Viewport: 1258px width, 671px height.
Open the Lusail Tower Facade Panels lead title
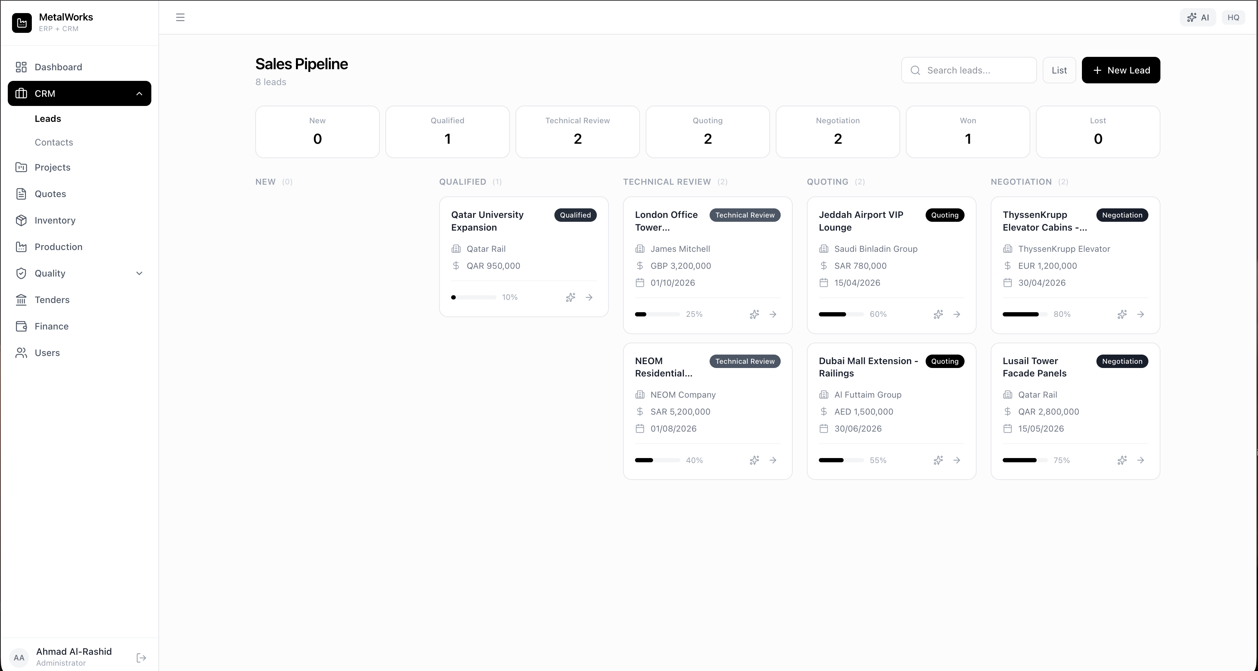coord(1034,367)
